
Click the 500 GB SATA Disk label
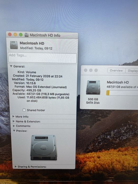93,101
